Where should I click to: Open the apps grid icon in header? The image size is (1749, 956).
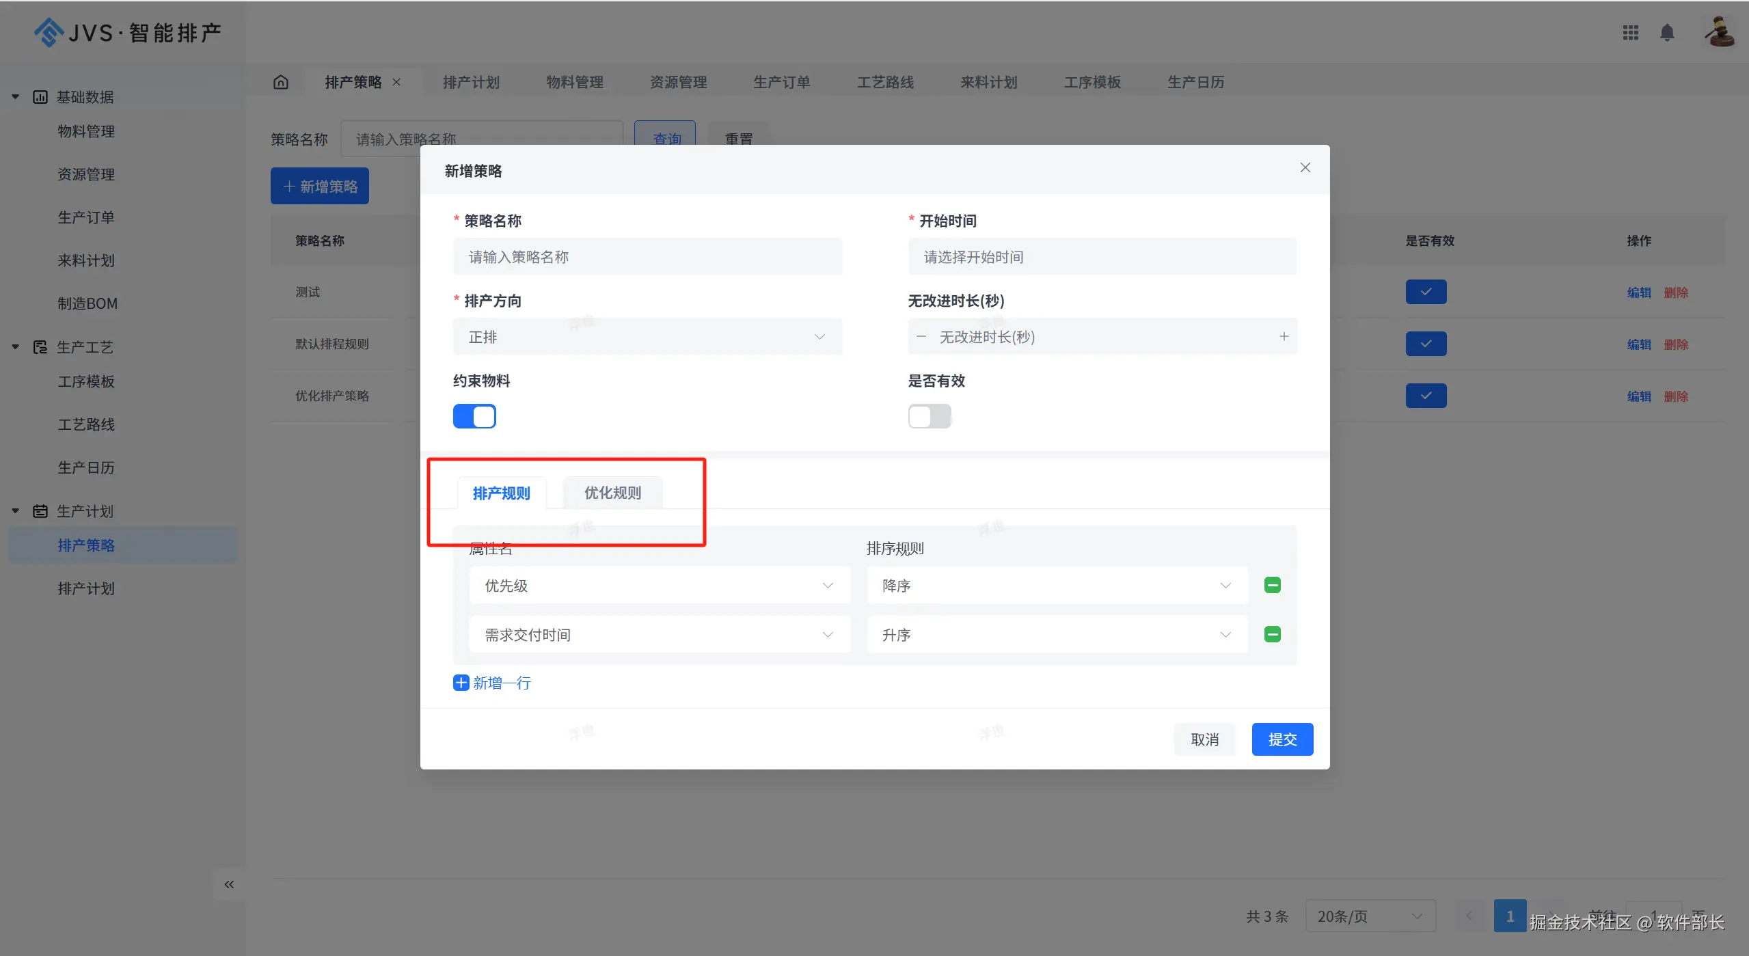click(x=1630, y=33)
